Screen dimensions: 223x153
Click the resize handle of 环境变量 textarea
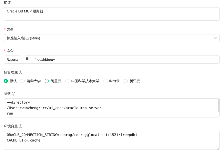pos(218,148)
